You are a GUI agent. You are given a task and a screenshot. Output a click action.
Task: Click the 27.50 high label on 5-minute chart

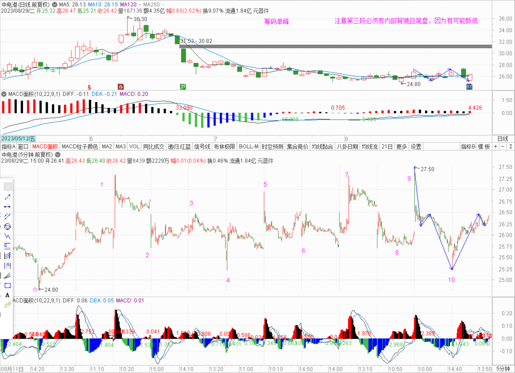(x=427, y=169)
